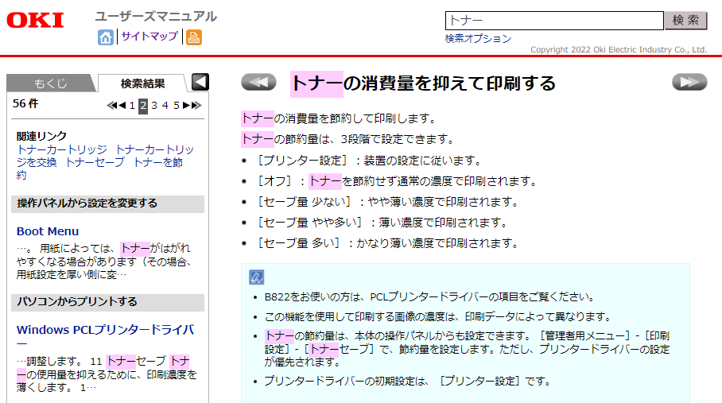Image resolution: width=722 pixels, height=403 pixels.
Task: Click the 検索 button
Action: pyautogui.click(x=685, y=21)
